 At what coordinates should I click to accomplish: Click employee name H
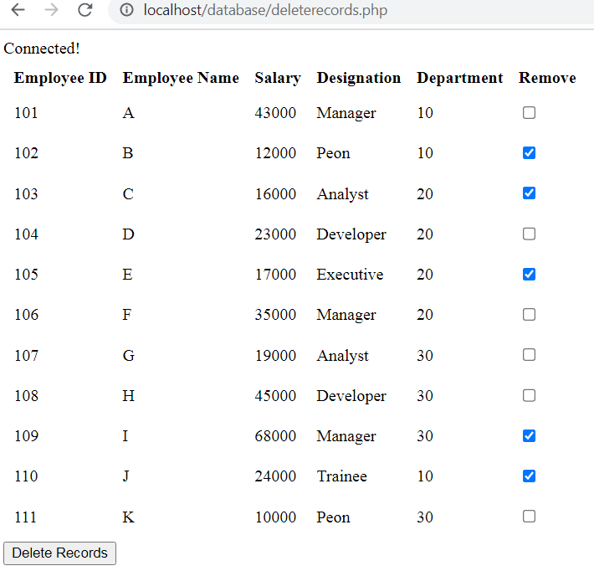129,395
